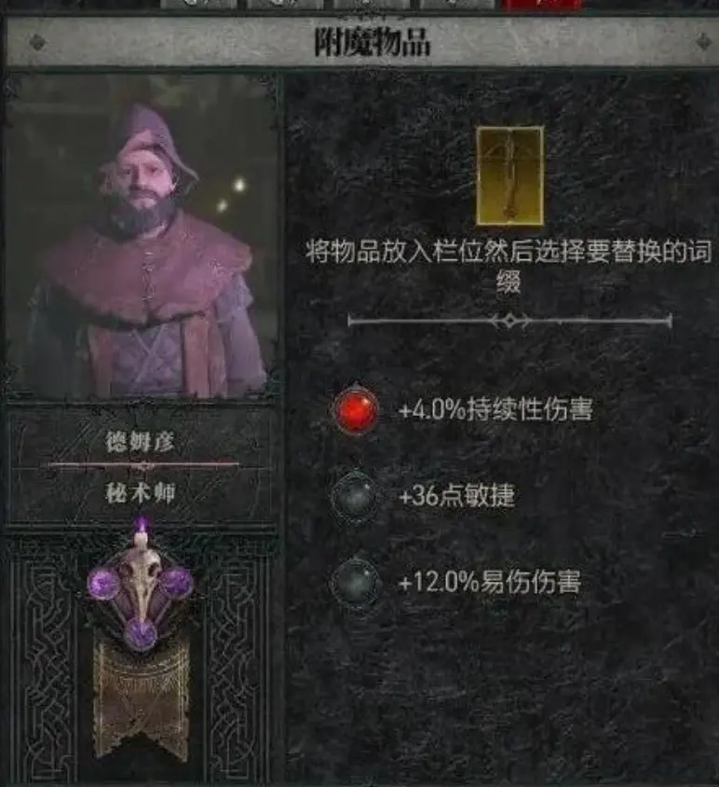Image resolution: width=719 pixels, height=787 pixels.
Task: Click the 将物品放入栏位 instruction text
Action: (x=509, y=266)
